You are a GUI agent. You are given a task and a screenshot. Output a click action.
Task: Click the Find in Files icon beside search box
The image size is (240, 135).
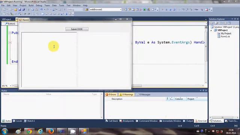[x=87, y=9]
